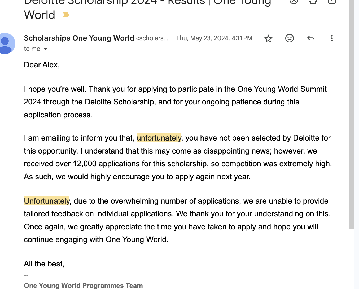This screenshot has height=289, width=359.
Task: Click the word "World" in the subject line
Action: [x=40, y=15]
